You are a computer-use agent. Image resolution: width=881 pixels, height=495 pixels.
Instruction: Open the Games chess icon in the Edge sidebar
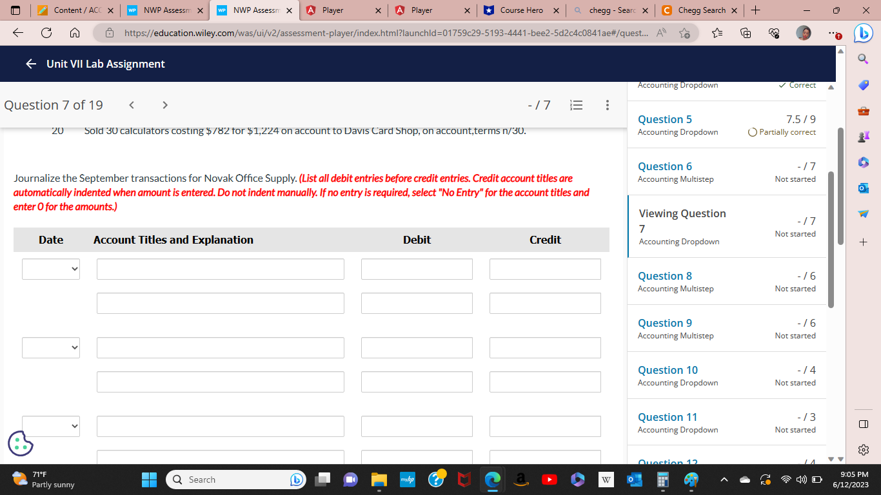(x=864, y=137)
